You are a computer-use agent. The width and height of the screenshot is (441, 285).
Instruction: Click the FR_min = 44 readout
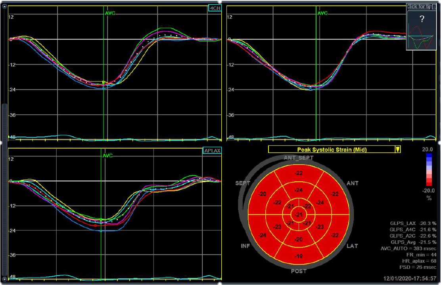(422, 255)
